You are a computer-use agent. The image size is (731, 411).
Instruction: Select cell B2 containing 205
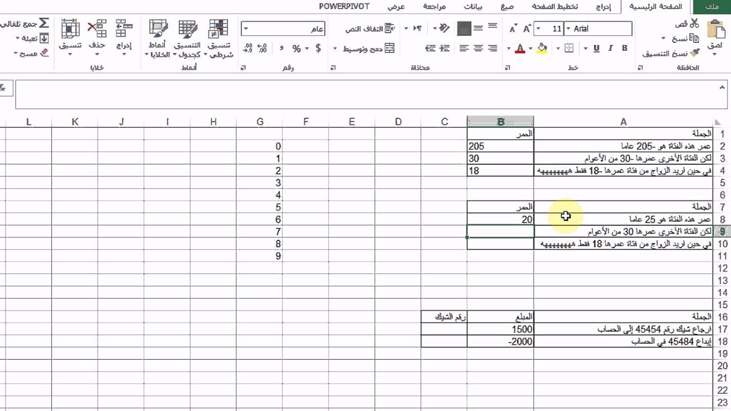[501, 146]
